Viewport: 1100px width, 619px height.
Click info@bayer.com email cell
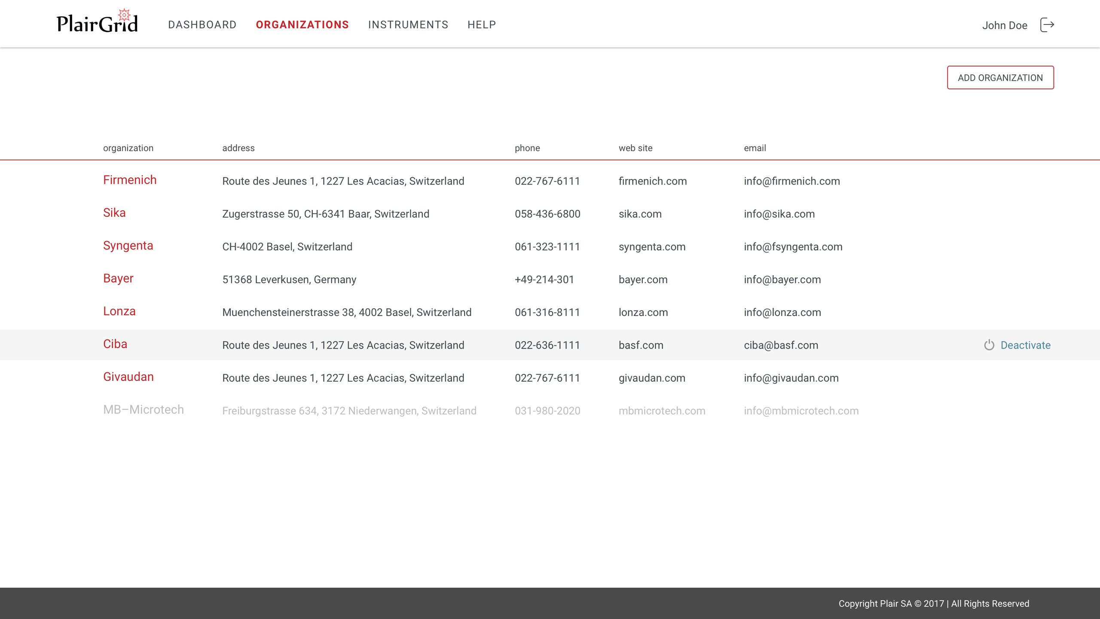pyautogui.click(x=782, y=279)
